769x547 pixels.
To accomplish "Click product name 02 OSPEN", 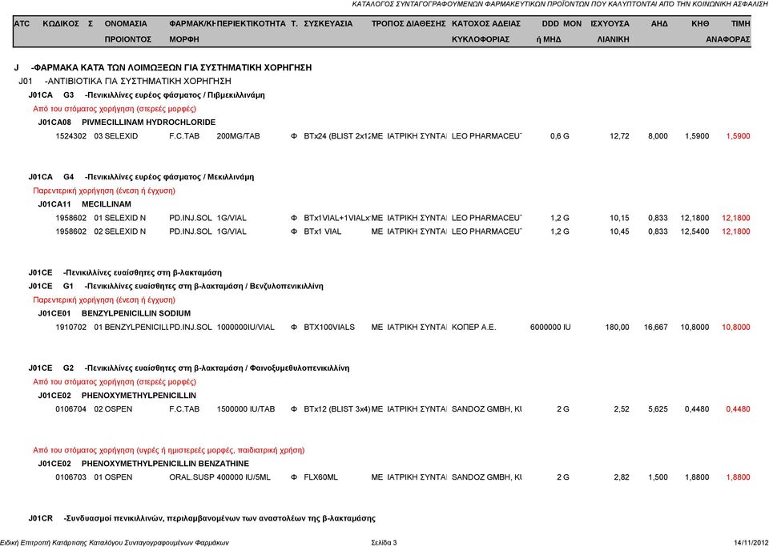I will 113,409.
